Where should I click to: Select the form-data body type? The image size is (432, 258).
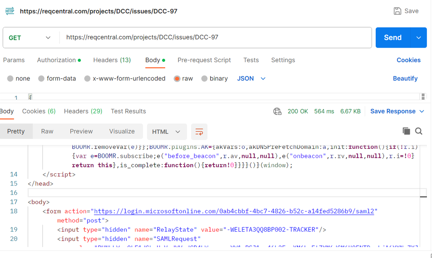click(42, 79)
